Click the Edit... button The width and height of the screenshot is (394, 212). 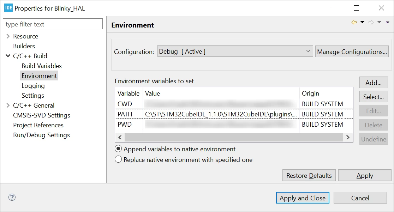point(374,111)
